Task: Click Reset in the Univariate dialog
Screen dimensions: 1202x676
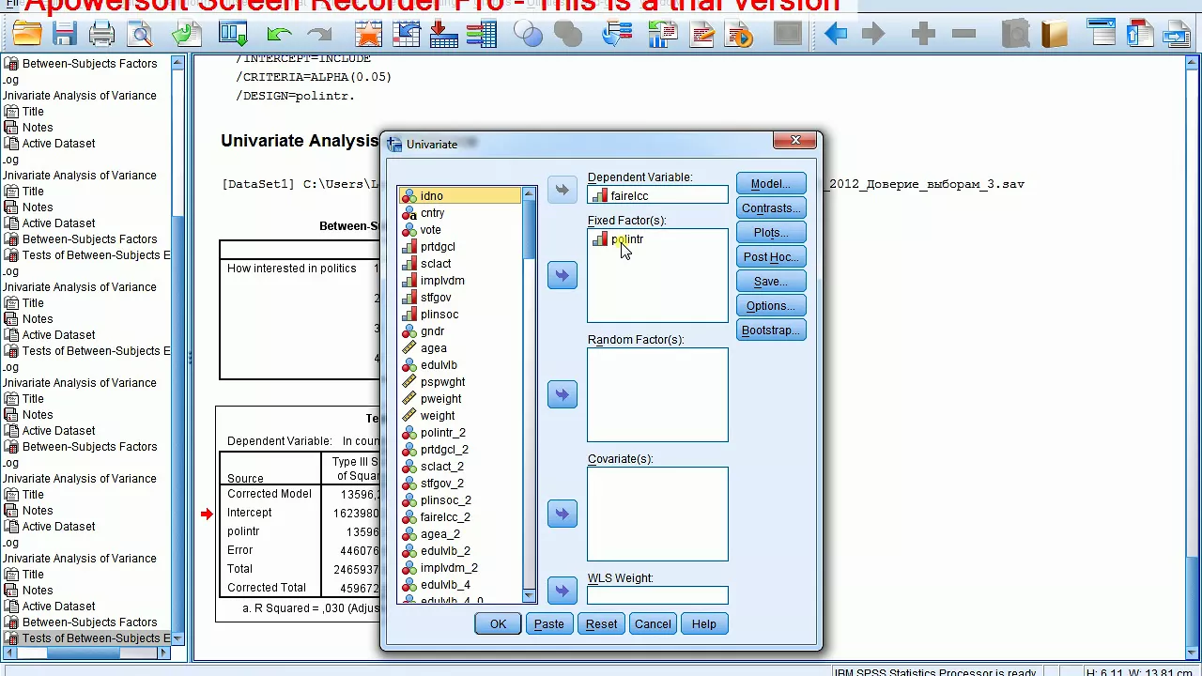Action: (602, 624)
